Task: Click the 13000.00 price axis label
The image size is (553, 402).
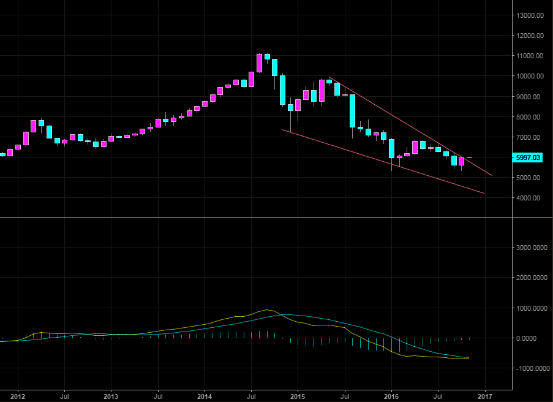Action: click(x=530, y=15)
